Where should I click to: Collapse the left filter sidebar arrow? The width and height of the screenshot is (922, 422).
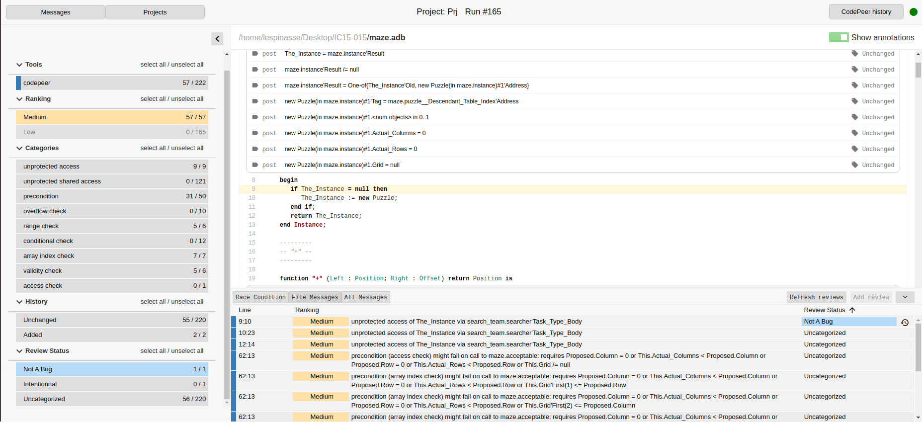[217, 39]
